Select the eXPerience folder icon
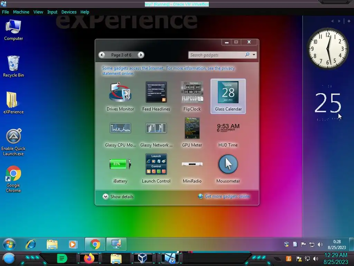 [13, 103]
